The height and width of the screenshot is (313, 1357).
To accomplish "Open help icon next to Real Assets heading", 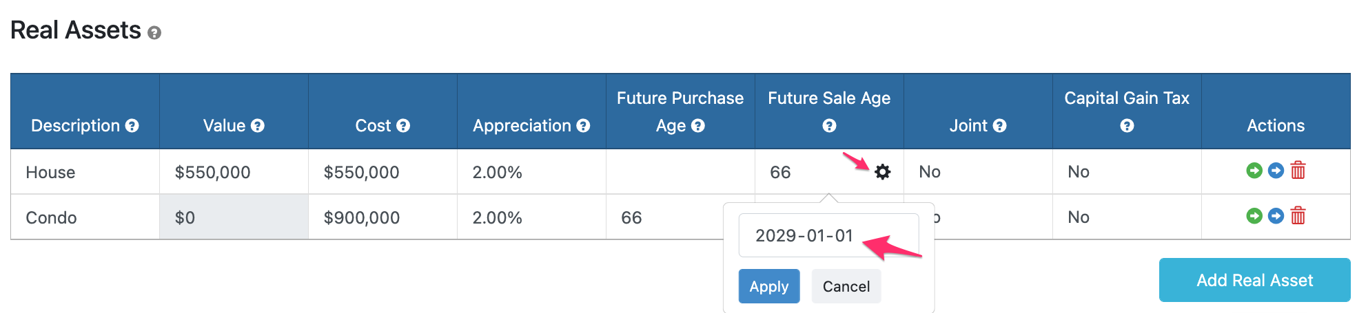I will 154,33.
